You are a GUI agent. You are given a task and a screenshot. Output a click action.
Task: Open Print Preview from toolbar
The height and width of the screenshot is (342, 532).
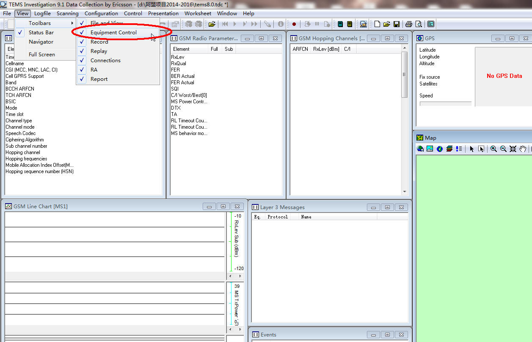point(419,24)
